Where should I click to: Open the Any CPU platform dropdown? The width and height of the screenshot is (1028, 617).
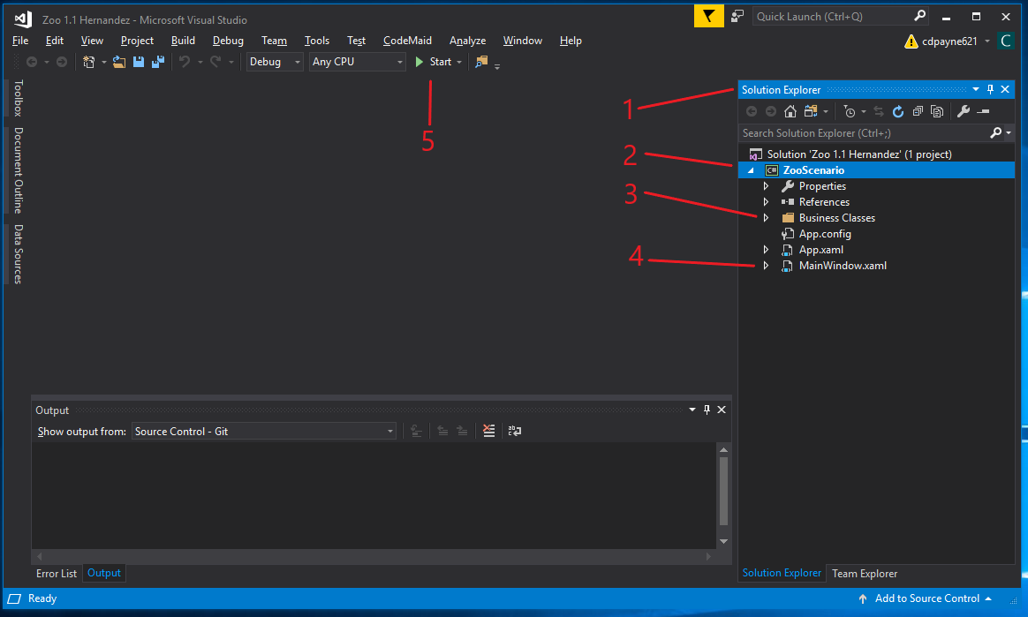[357, 62]
